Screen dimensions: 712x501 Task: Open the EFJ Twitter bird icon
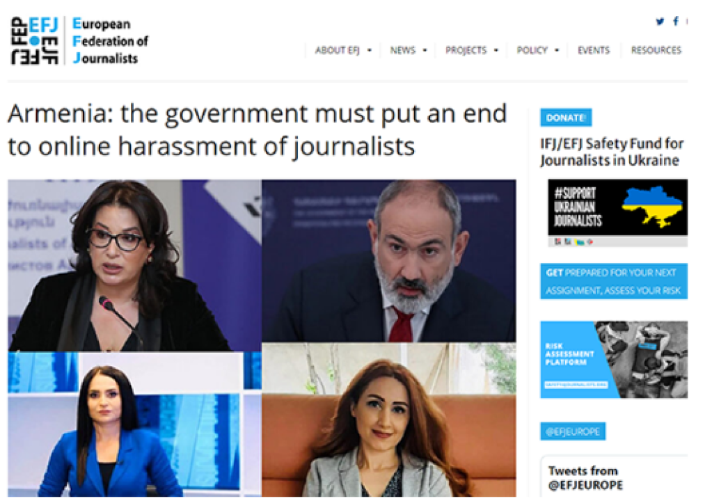pos(660,21)
